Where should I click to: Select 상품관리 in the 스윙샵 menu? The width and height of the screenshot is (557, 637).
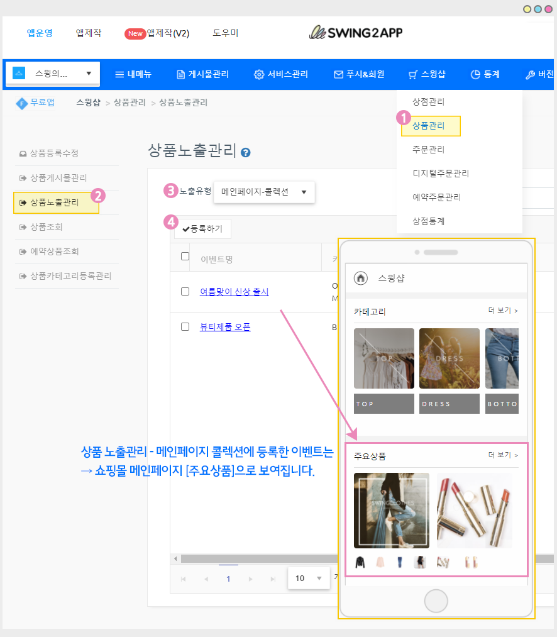pos(430,126)
